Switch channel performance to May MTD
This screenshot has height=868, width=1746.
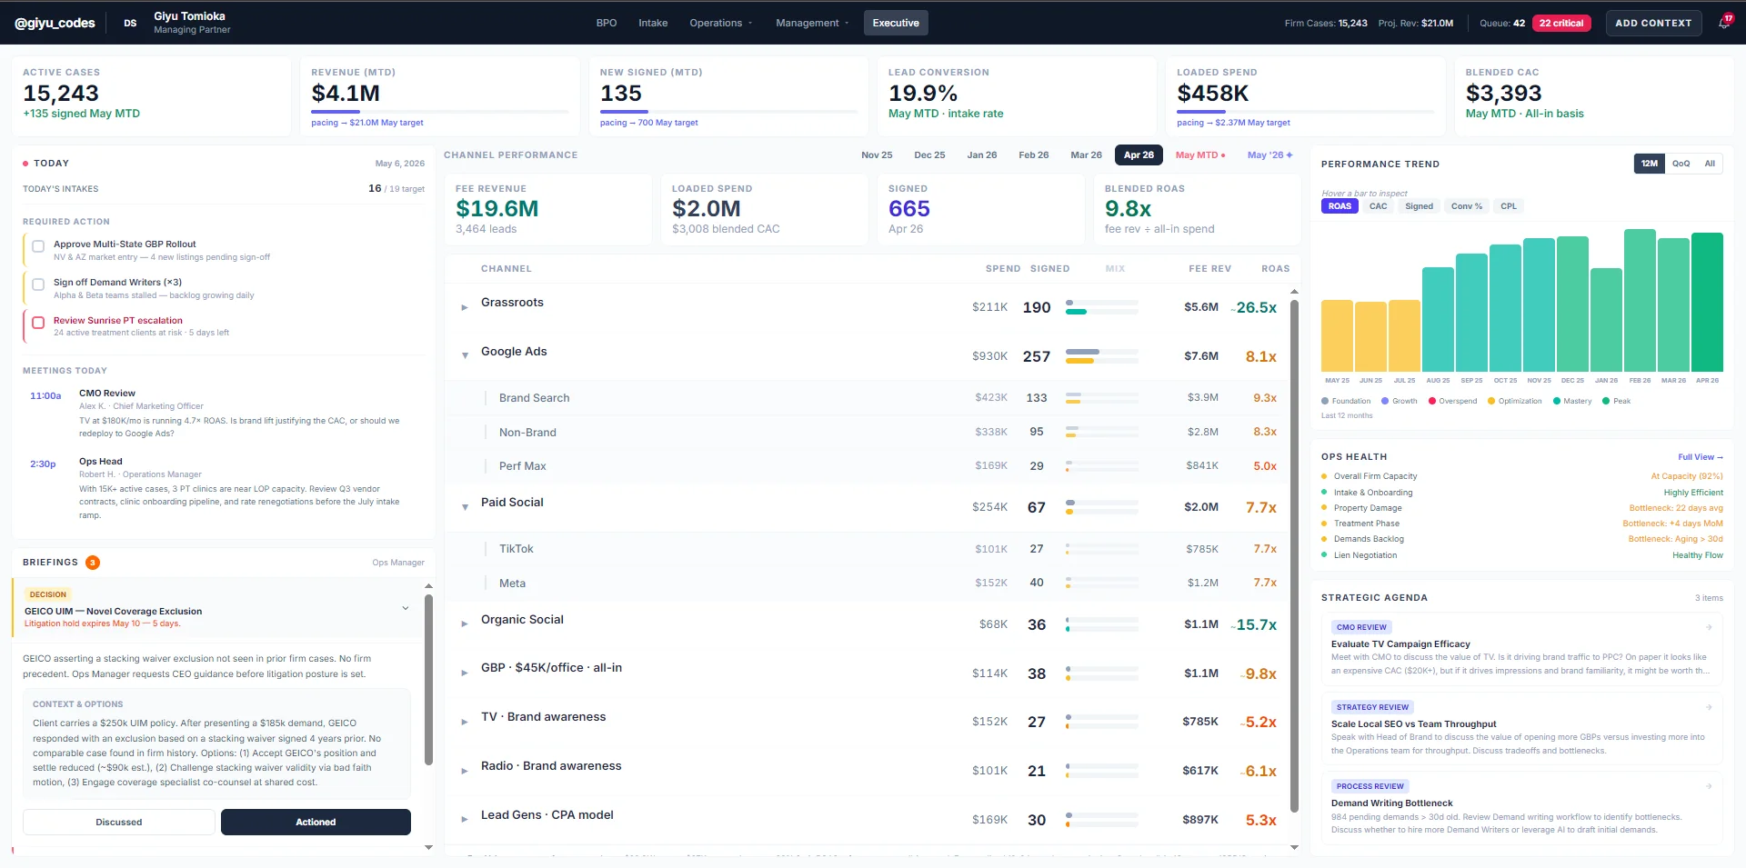(x=1200, y=155)
